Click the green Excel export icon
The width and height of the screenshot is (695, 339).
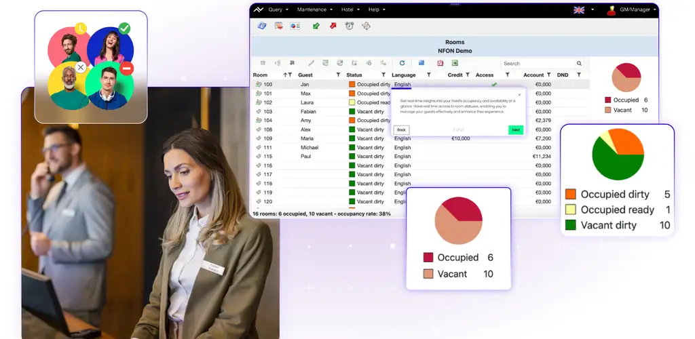click(x=455, y=63)
